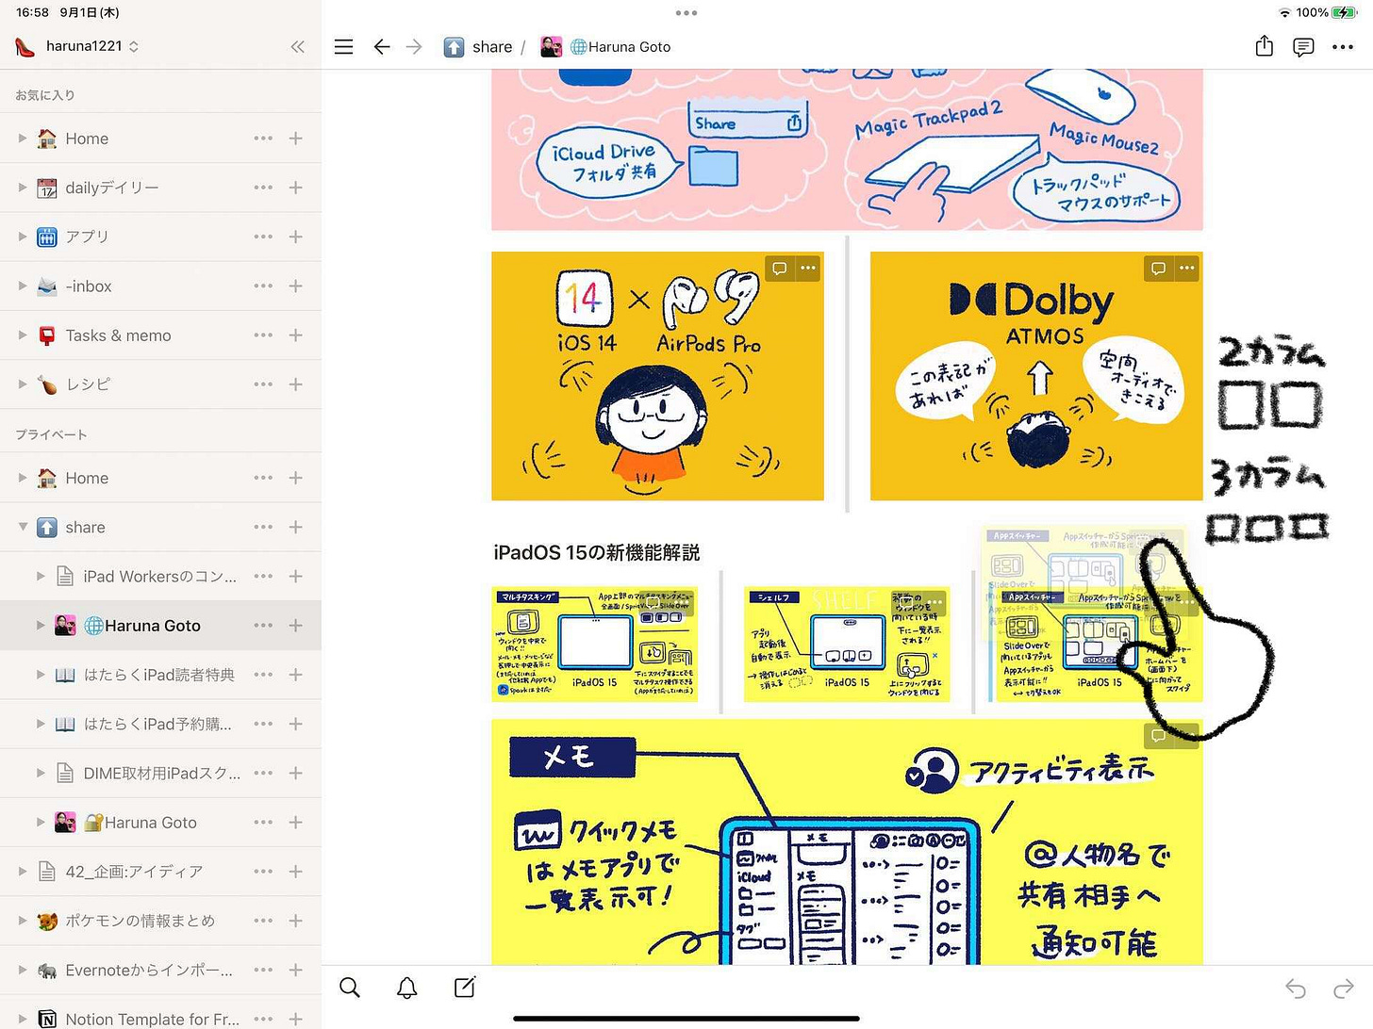
Task: Open the Evernoteからインポー… page
Action: [148, 970]
